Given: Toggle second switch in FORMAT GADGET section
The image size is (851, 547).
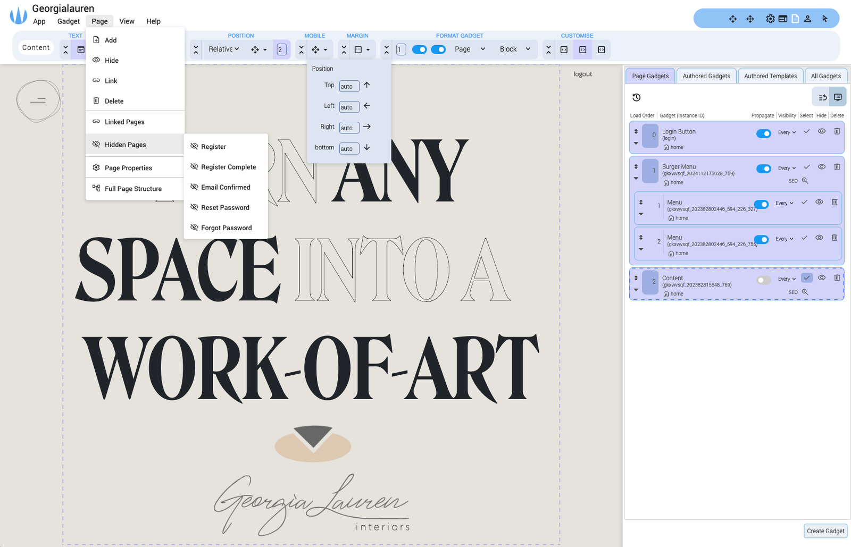Looking at the screenshot, I should (x=438, y=49).
